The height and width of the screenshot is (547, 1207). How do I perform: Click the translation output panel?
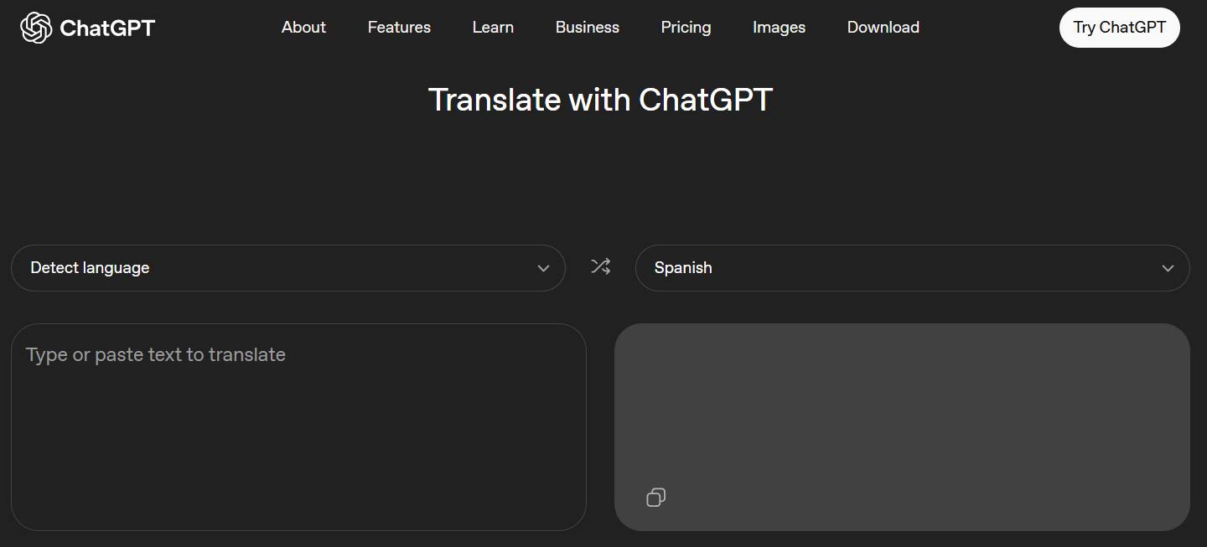pyautogui.click(x=902, y=427)
